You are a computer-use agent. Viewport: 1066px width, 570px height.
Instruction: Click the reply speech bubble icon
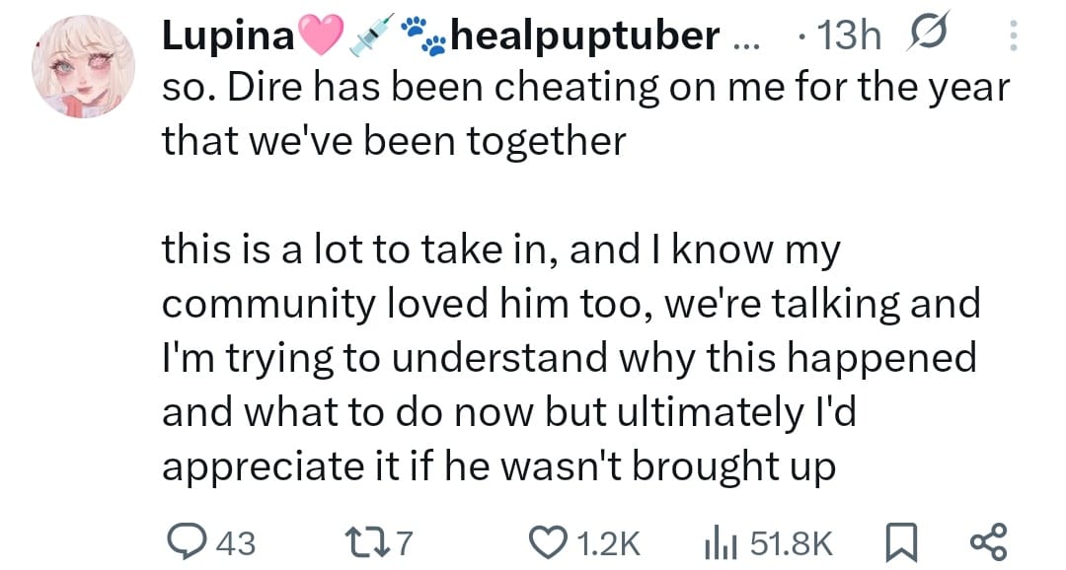pyautogui.click(x=184, y=541)
